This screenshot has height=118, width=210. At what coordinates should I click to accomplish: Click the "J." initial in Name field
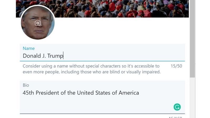coord(42,56)
